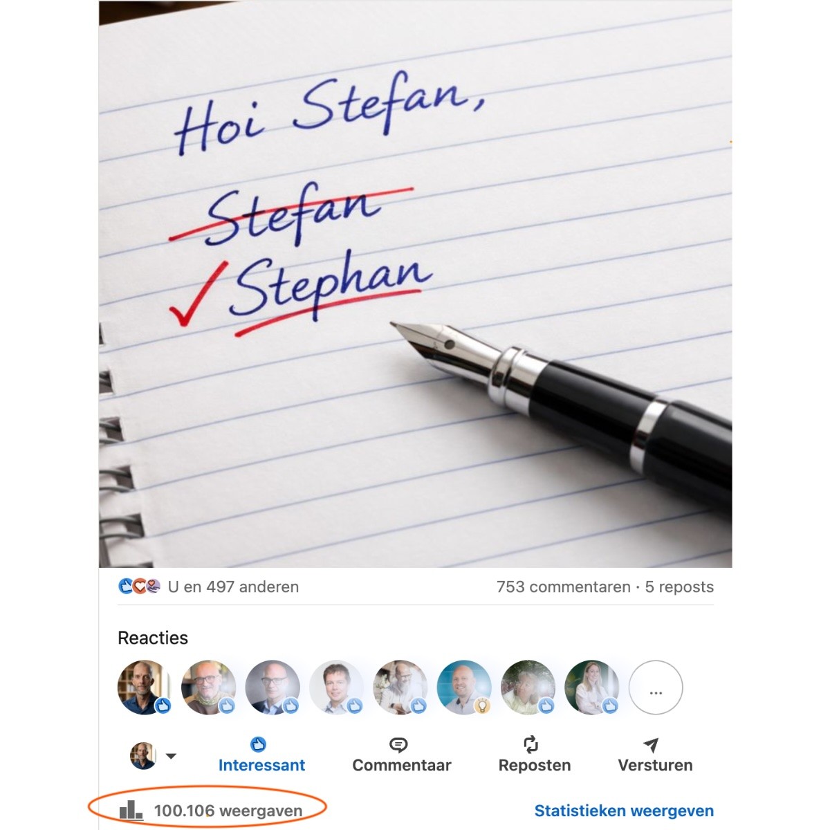Expand the profile switcher dropdown arrow
The image size is (830, 830).
[x=171, y=756]
